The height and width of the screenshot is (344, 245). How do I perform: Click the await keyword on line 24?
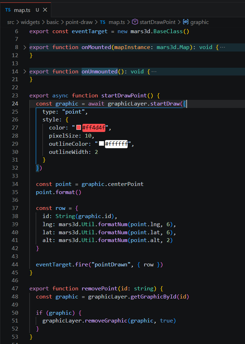(x=96, y=103)
